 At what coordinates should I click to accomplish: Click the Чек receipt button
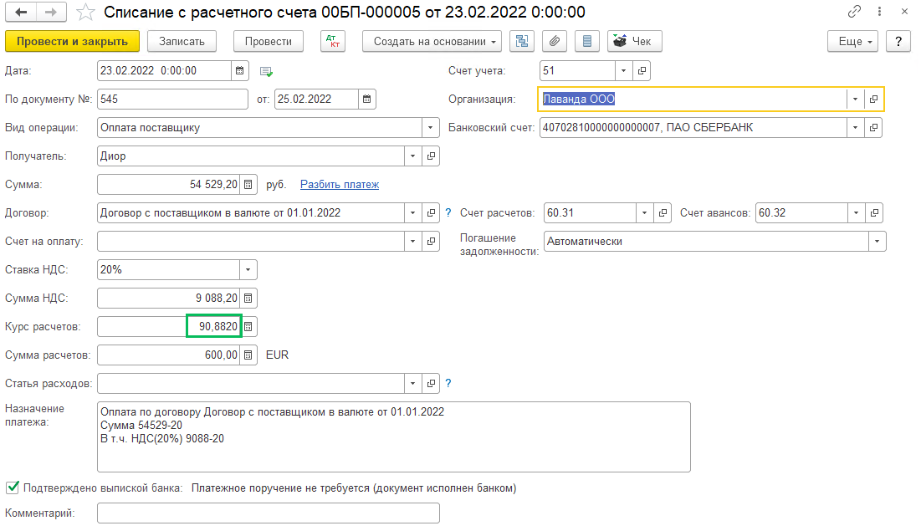click(635, 42)
